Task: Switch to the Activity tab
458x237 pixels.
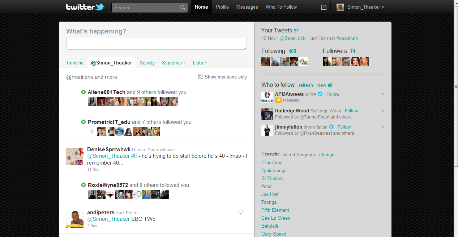Action: click(147, 63)
